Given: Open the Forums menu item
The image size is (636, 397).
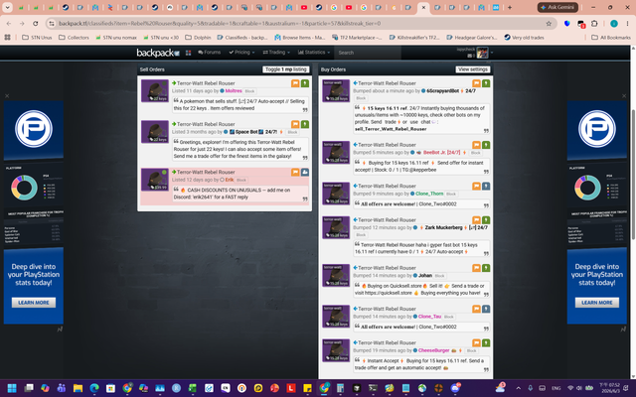Looking at the screenshot, I should point(210,53).
